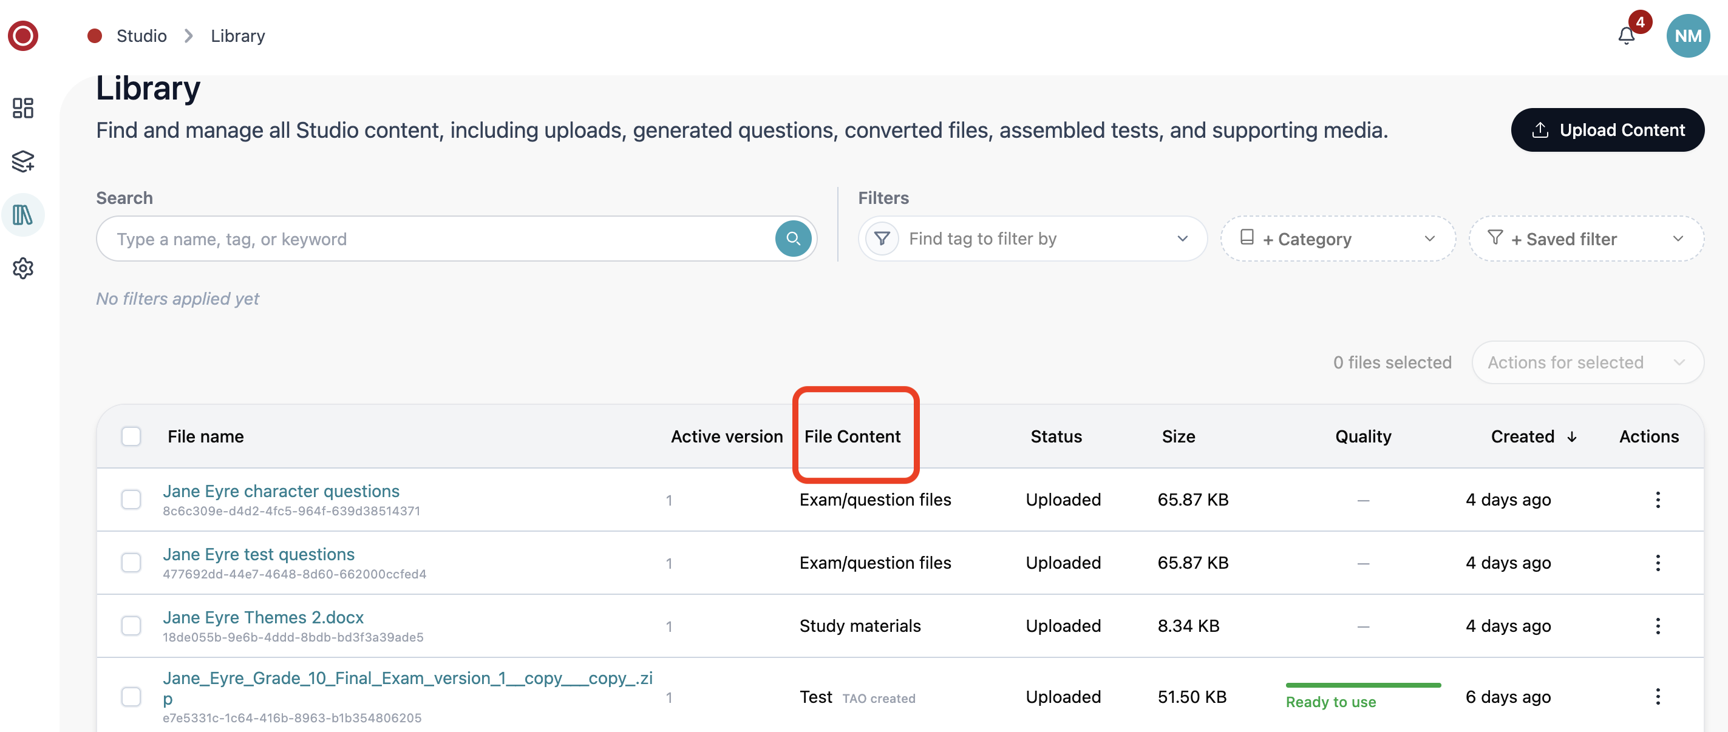Click the Size column header
The image size is (1728, 732).
tap(1179, 436)
